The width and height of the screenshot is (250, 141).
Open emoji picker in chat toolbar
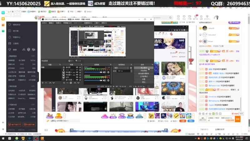(x=200, y=114)
